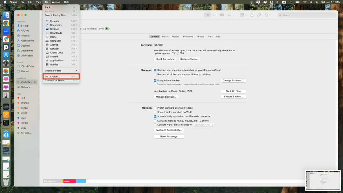Image resolution: width=343 pixels, height=193 pixels.
Task: Open the 128 kbps AAC bitrate dropdown
Action: click(204, 125)
